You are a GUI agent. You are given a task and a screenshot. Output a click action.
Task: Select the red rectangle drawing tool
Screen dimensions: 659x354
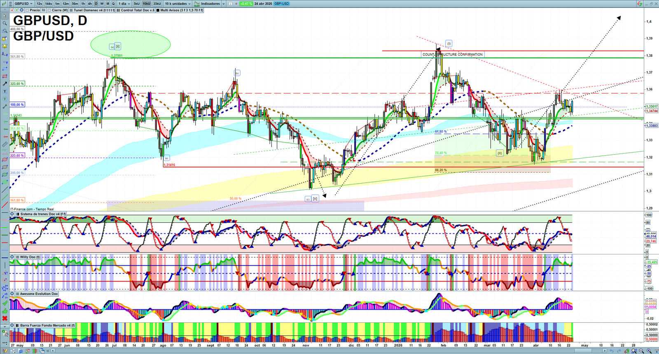pos(5,76)
